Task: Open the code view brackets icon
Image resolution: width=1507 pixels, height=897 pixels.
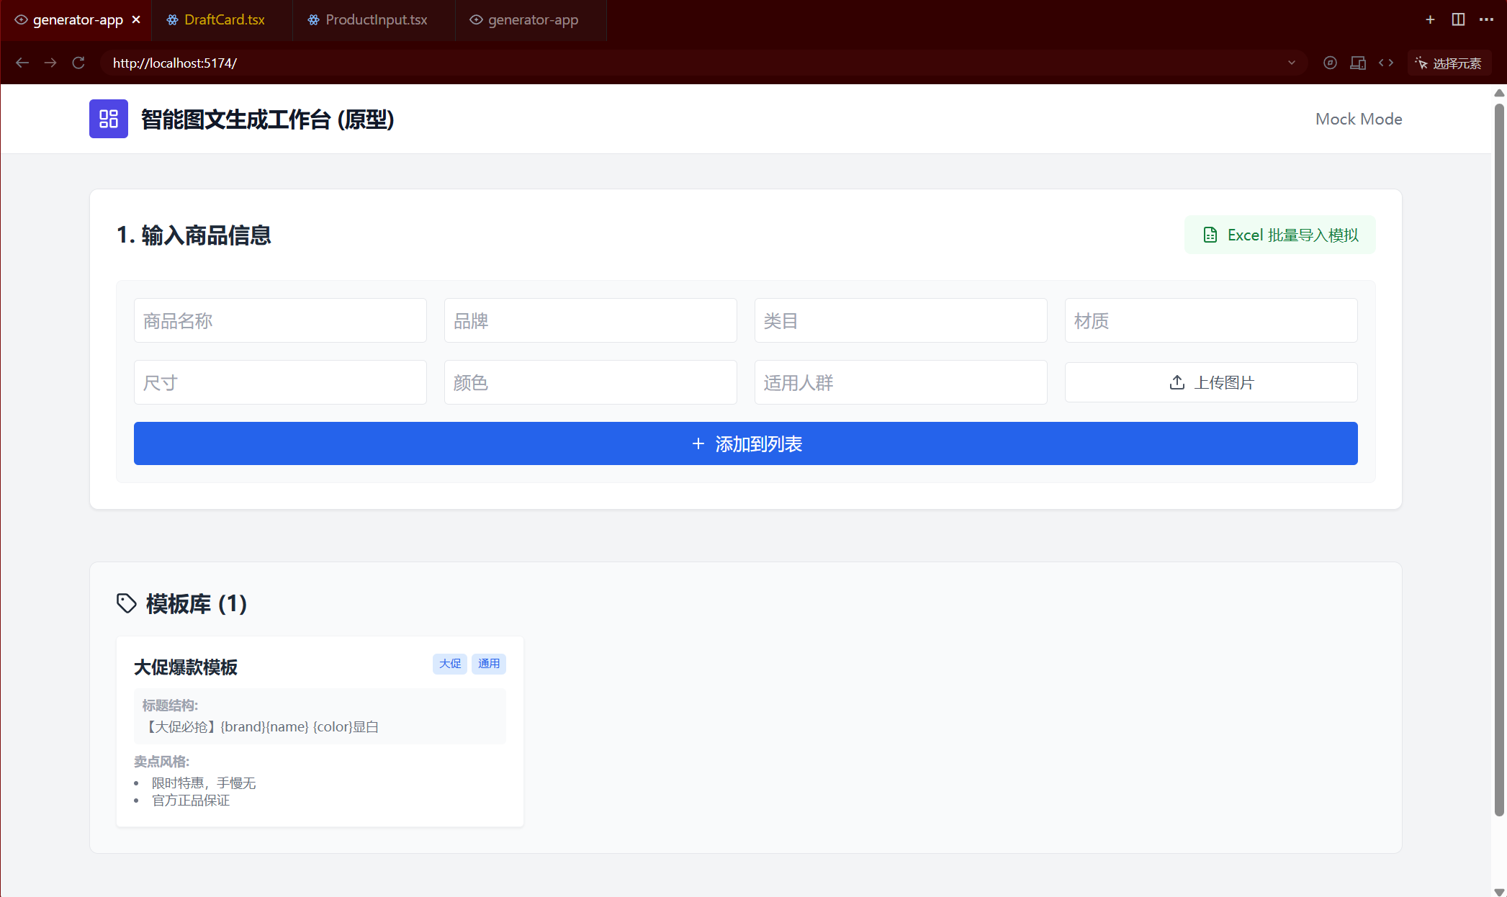Action: coord(1386,63)
